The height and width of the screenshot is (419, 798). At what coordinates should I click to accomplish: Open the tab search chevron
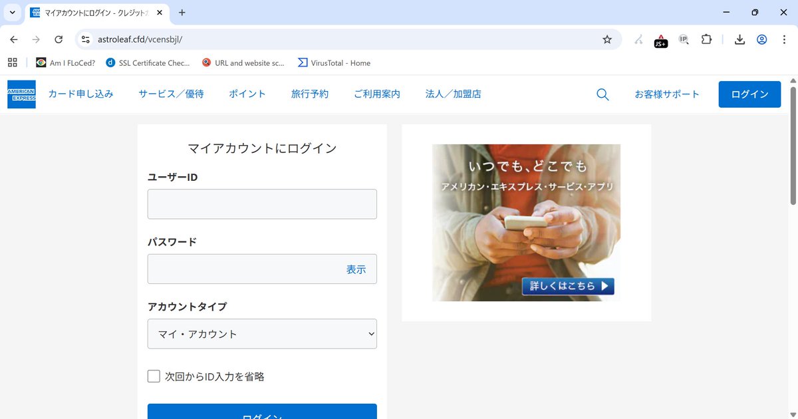[x=11, y=12]
